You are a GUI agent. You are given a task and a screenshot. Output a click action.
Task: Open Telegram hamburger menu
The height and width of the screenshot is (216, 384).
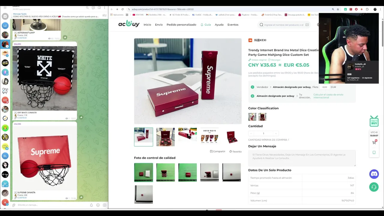[x=5, y=7]
